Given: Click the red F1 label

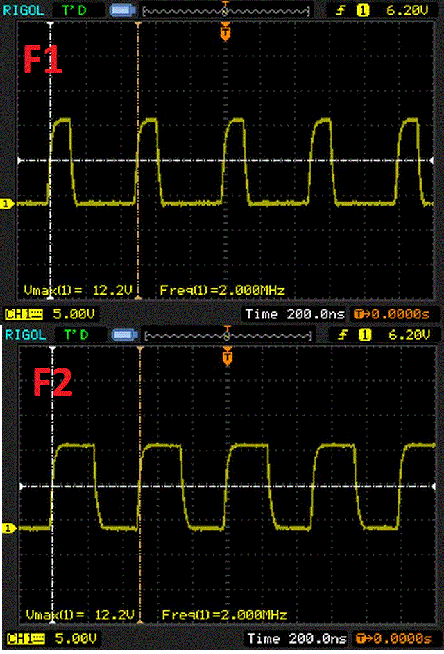Looking at the screenshot, I should tap(43, 61).
